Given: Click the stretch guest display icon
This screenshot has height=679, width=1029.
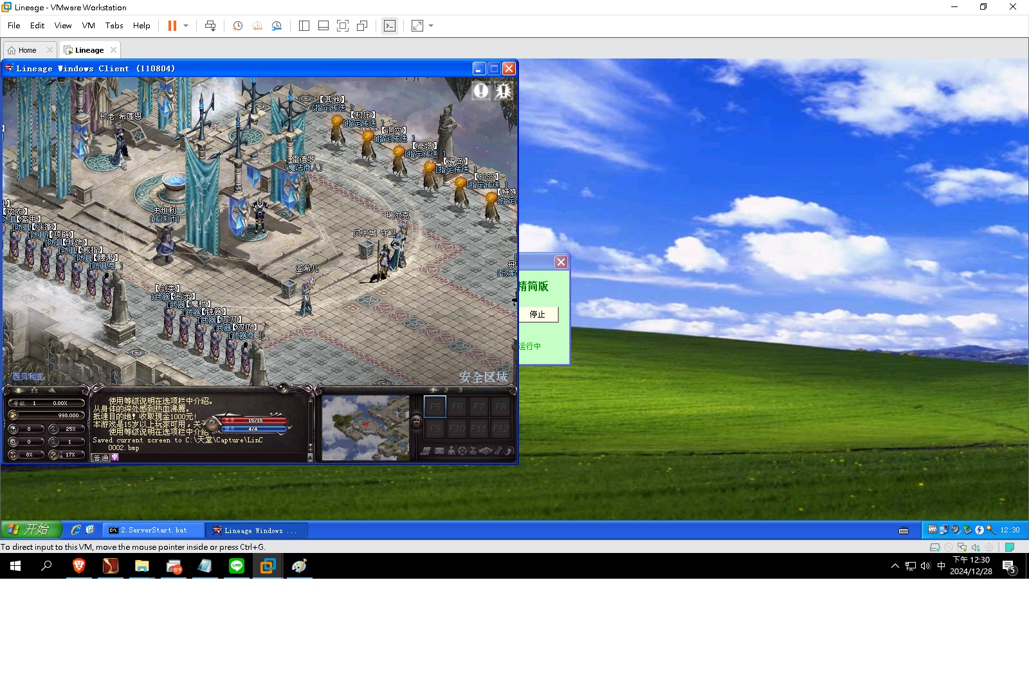Looking at the screenshot, I should (x=417, y=26).
